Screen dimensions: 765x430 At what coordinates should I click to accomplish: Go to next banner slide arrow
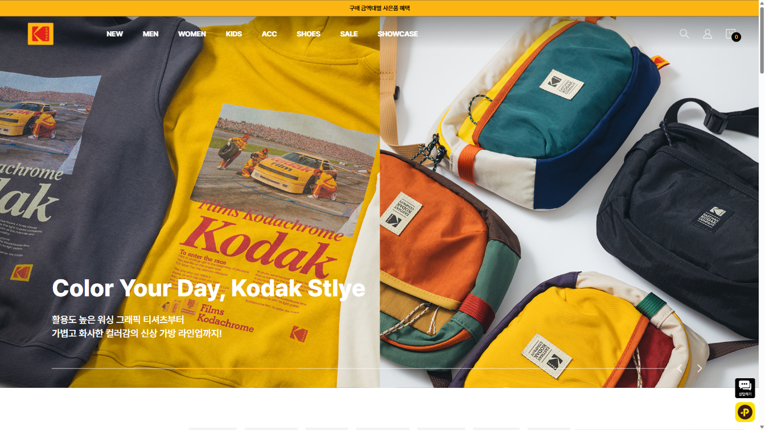click(700, 369)
